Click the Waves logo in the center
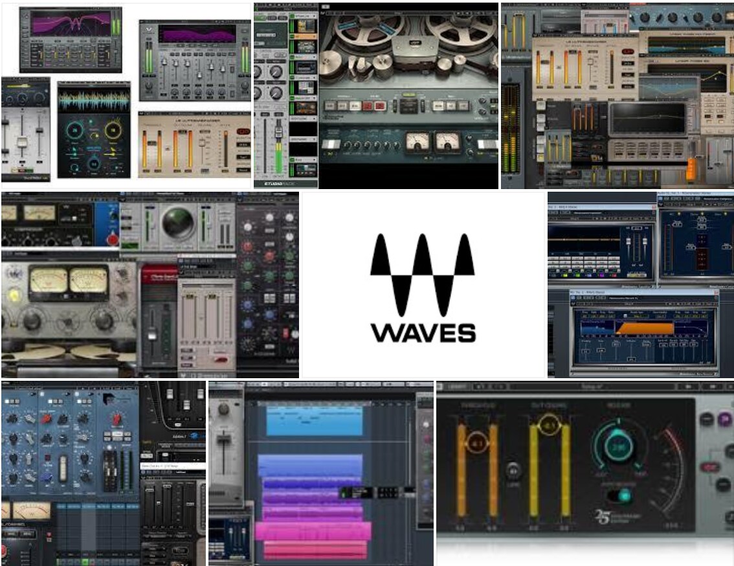Image resolution: width=734 pixels, height=566 pixels. point(423,288)
